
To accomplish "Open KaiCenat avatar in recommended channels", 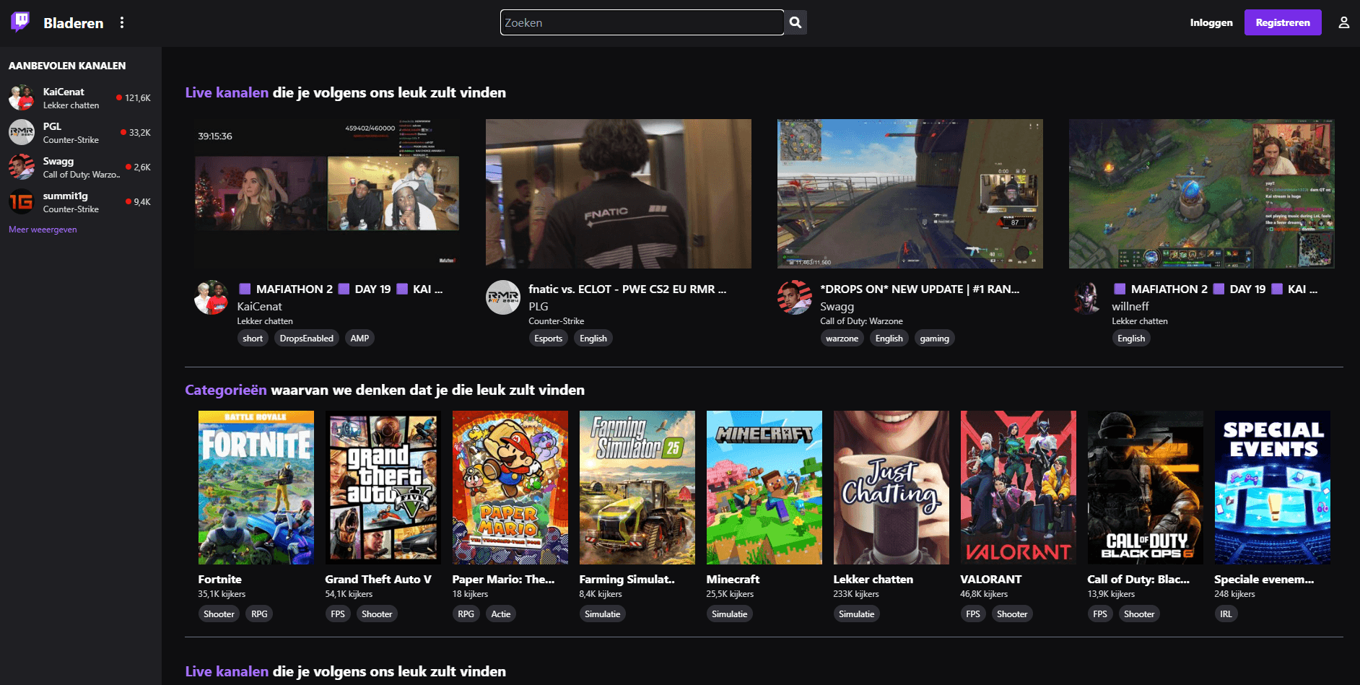I will click(22, 97).
